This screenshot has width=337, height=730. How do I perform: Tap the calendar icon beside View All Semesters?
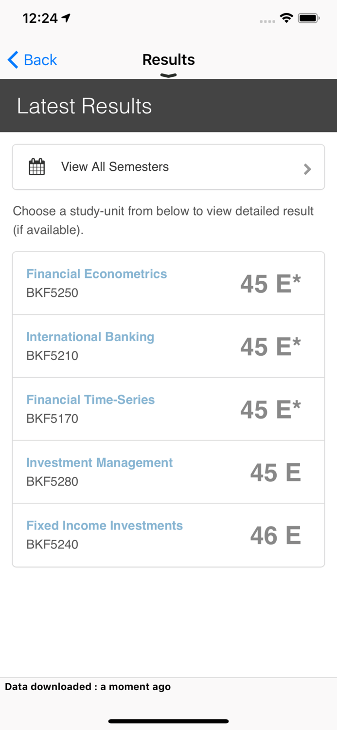37,167
